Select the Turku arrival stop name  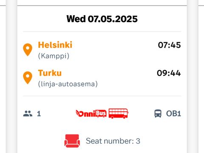(x=50, y=73)
